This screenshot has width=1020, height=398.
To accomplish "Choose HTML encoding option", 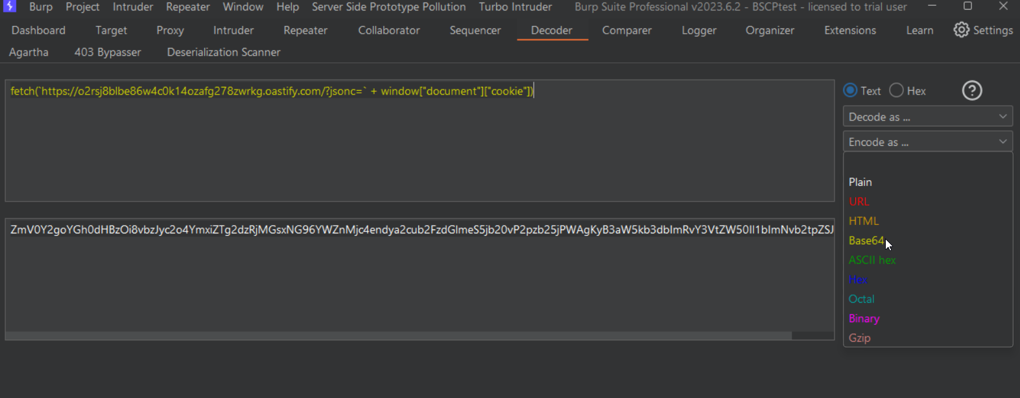I will [x=863, y=221].
